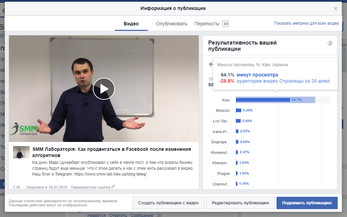Click the Информация о публикации dialog title
347x217 pixels.
[173, 8]
